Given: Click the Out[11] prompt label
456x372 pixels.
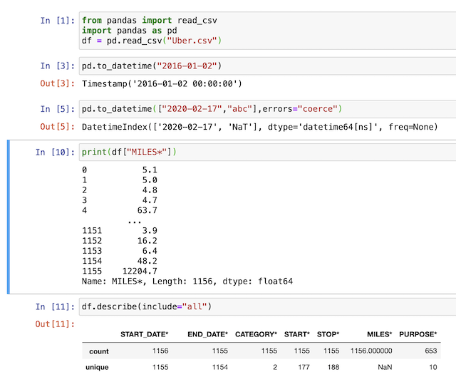Looking at the screenshot, I should [55, 324].
